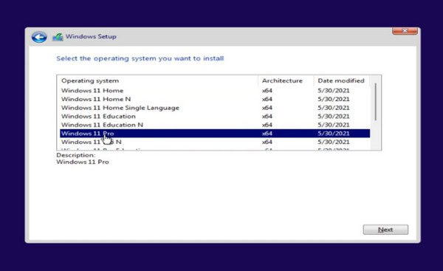Viewport: 443px width, 271px height.
Task: Click the OS list vertical scrollbar thumb
Action: 376,102
